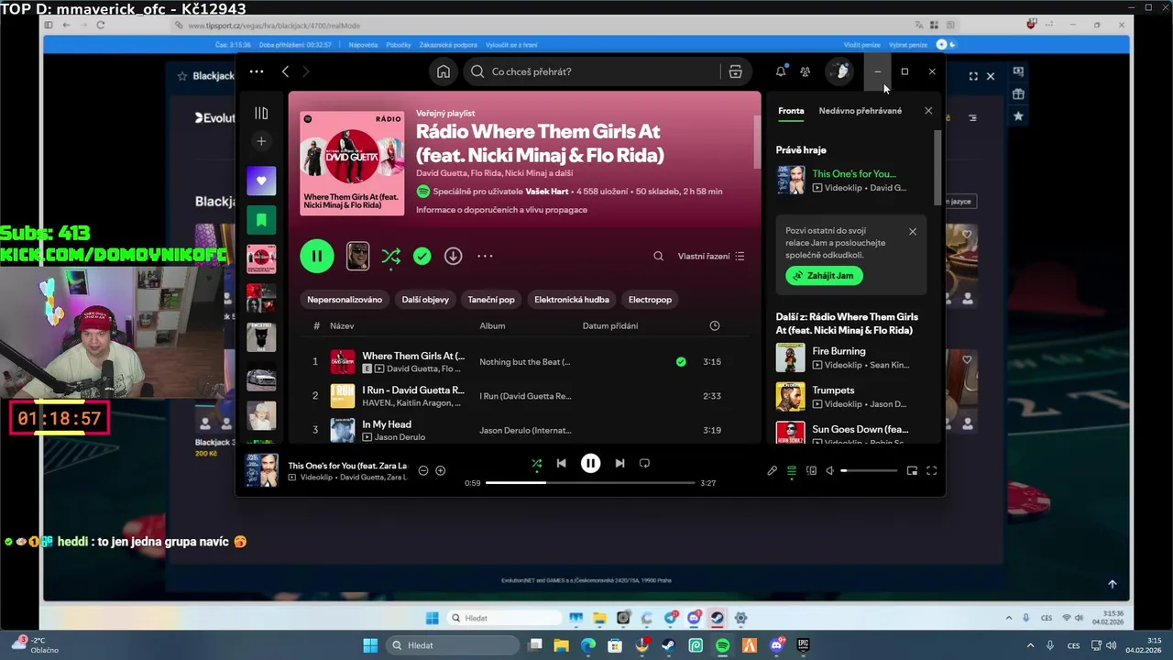
Task: Pause playback in player bar
Action: pos(591,464)
